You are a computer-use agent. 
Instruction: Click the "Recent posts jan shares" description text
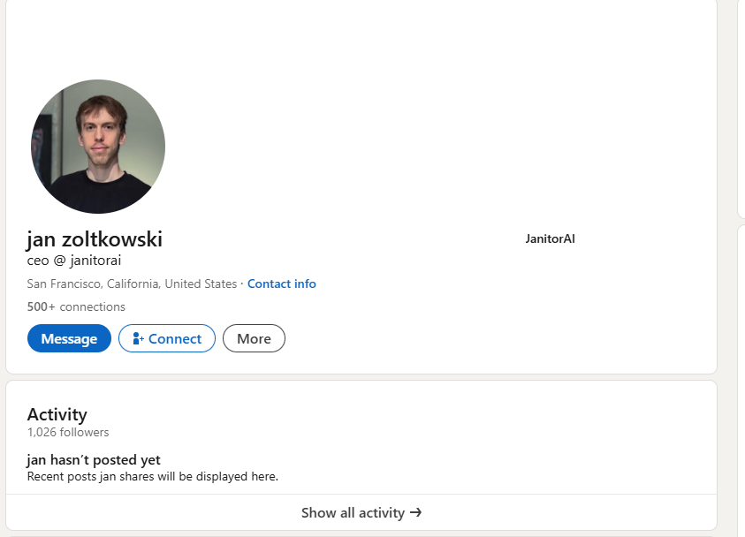pos(153,477)
